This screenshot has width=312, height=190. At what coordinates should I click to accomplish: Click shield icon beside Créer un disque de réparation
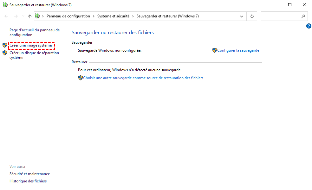click(5, 53)
